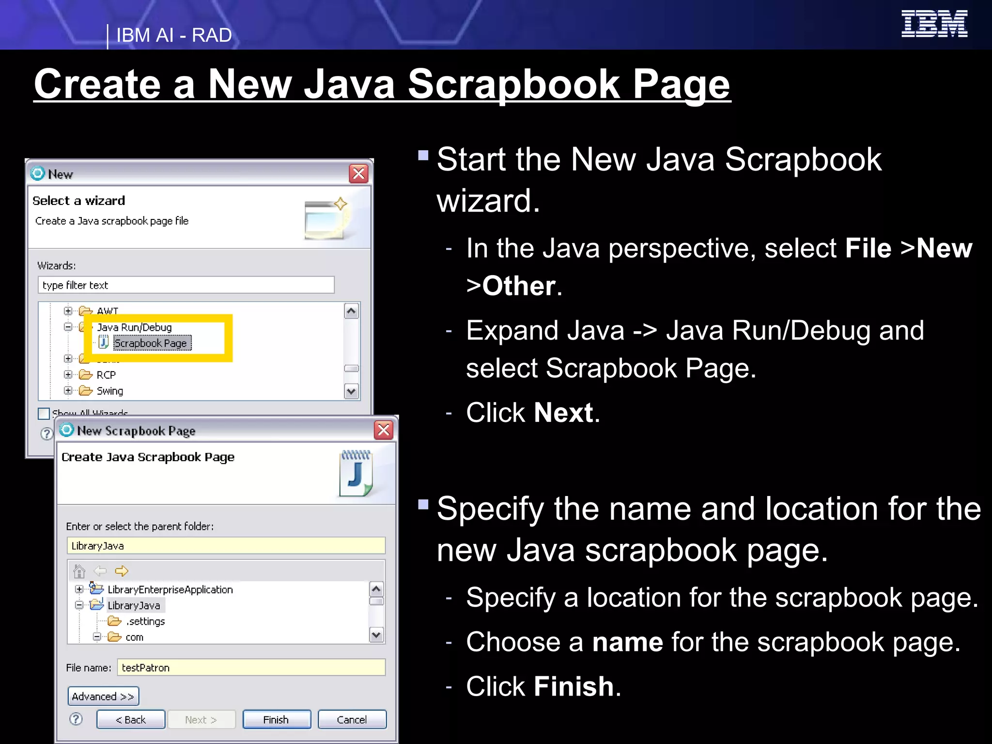Click the 'Create a New Java Scrapbook Page' heading

382,84
